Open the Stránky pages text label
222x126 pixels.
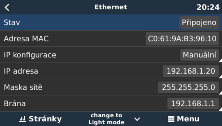[45, 119]
